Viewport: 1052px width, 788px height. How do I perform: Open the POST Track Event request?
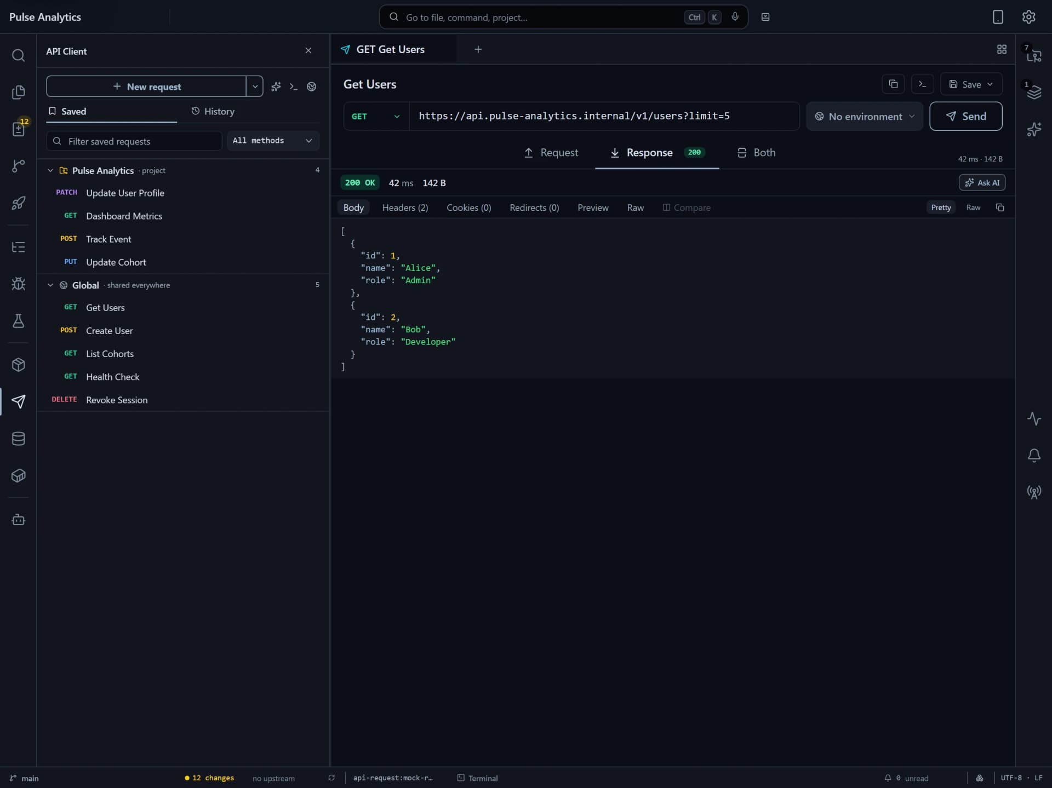coord(183,239)
